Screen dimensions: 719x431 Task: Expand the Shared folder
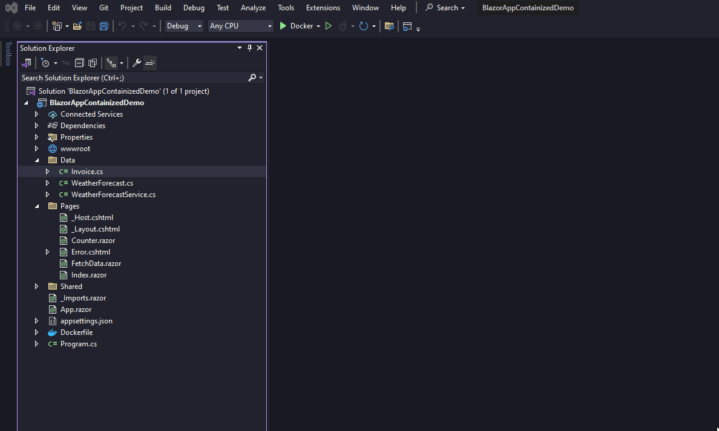(37, 287)
